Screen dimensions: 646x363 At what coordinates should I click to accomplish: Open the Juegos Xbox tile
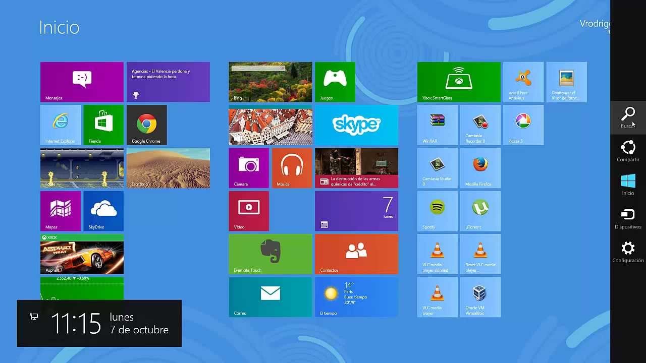coord(335,82)
